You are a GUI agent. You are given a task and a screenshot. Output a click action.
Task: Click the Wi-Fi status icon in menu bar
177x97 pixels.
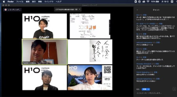pyautogui.click(x=148, y=2)
